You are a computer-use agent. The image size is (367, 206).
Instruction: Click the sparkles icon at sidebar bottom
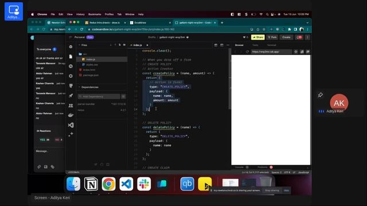pyautogui.click(x=71, y=134)
